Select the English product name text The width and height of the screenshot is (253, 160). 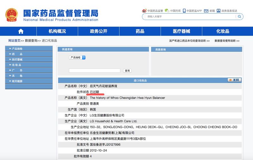[127, 98]
